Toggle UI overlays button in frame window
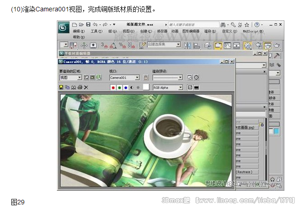The image size is (308, 208). pos(190,88)
